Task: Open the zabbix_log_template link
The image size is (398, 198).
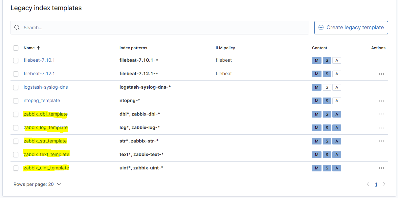Action: [46, 128]
